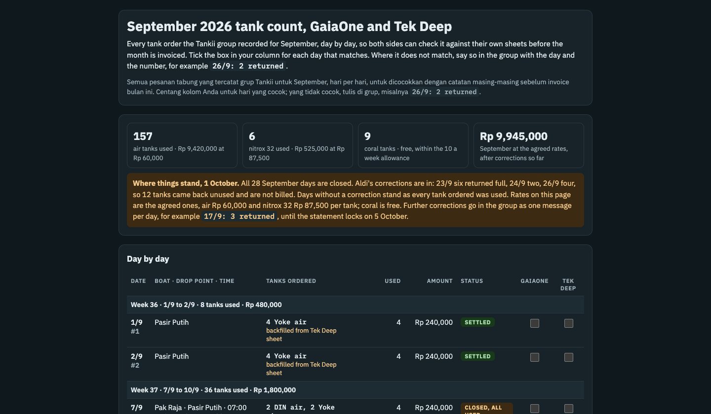Tick the GaiaOne checkbox for 1/9
Screen dimensions: 711x414
[x=535, y=323]
